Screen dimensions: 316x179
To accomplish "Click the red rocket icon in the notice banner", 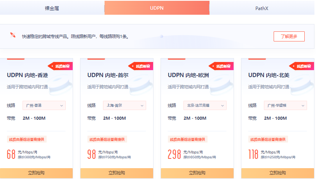I will pos(13,35).
